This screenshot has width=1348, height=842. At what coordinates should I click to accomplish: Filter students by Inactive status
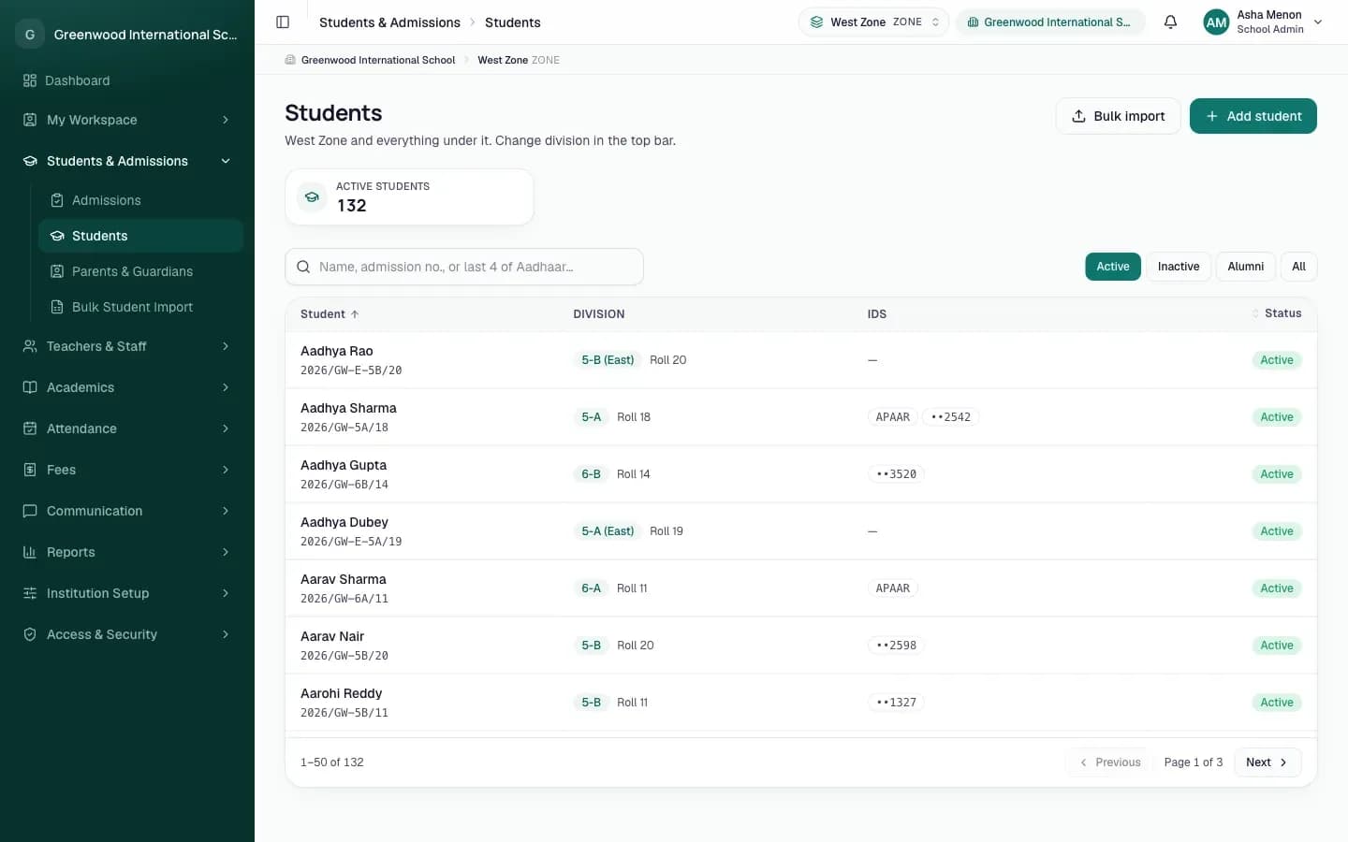pos(1179,267)
